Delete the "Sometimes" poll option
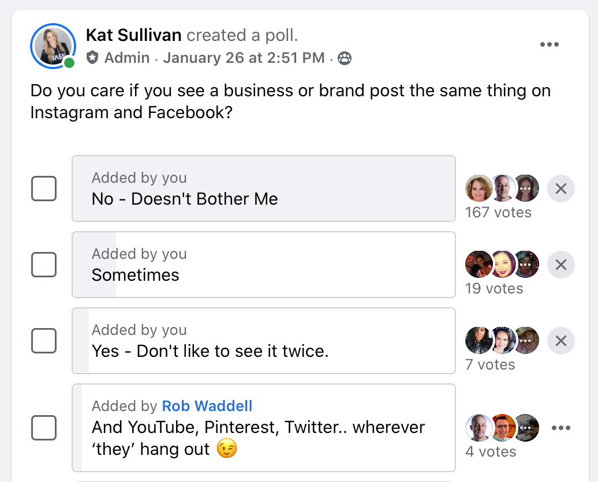598x482 pixels. (560, 265)
